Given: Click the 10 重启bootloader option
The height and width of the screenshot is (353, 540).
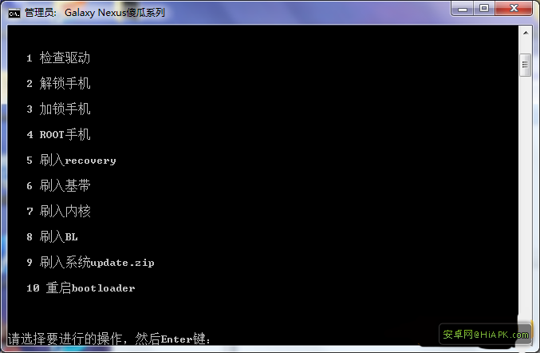Looking at the screenshot, I should tap(81, 288).
